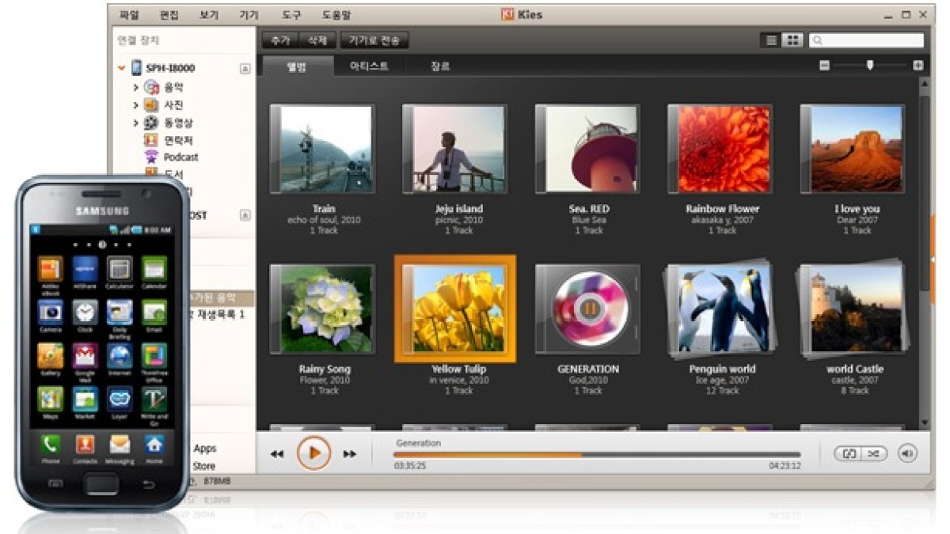The height and width of the screenshot is (534, 950).
Task: Switch to the 아티스트 (Artist) tab
Action: (369, 66)
